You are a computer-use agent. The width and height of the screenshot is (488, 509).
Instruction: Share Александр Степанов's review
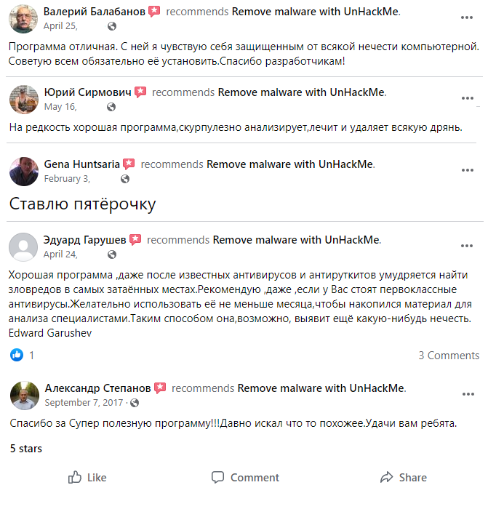pos(403,478)
